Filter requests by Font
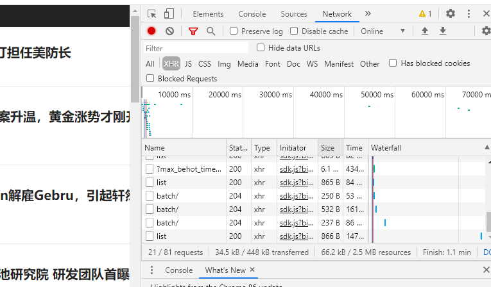 [272, 64]
